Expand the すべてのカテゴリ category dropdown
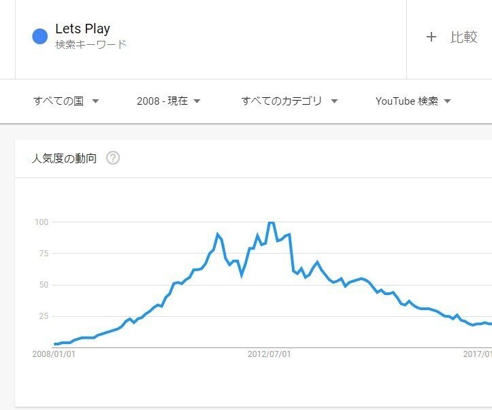 289,101
